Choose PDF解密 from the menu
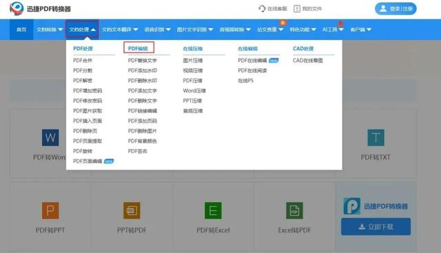Viewport: 441px width, 253px height. (x=83, y=81)
